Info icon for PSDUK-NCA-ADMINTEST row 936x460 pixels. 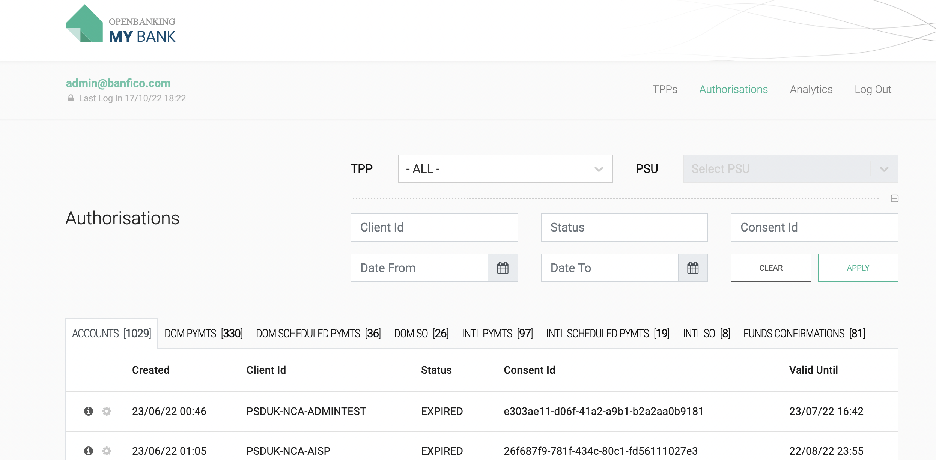tap(89, 411)
